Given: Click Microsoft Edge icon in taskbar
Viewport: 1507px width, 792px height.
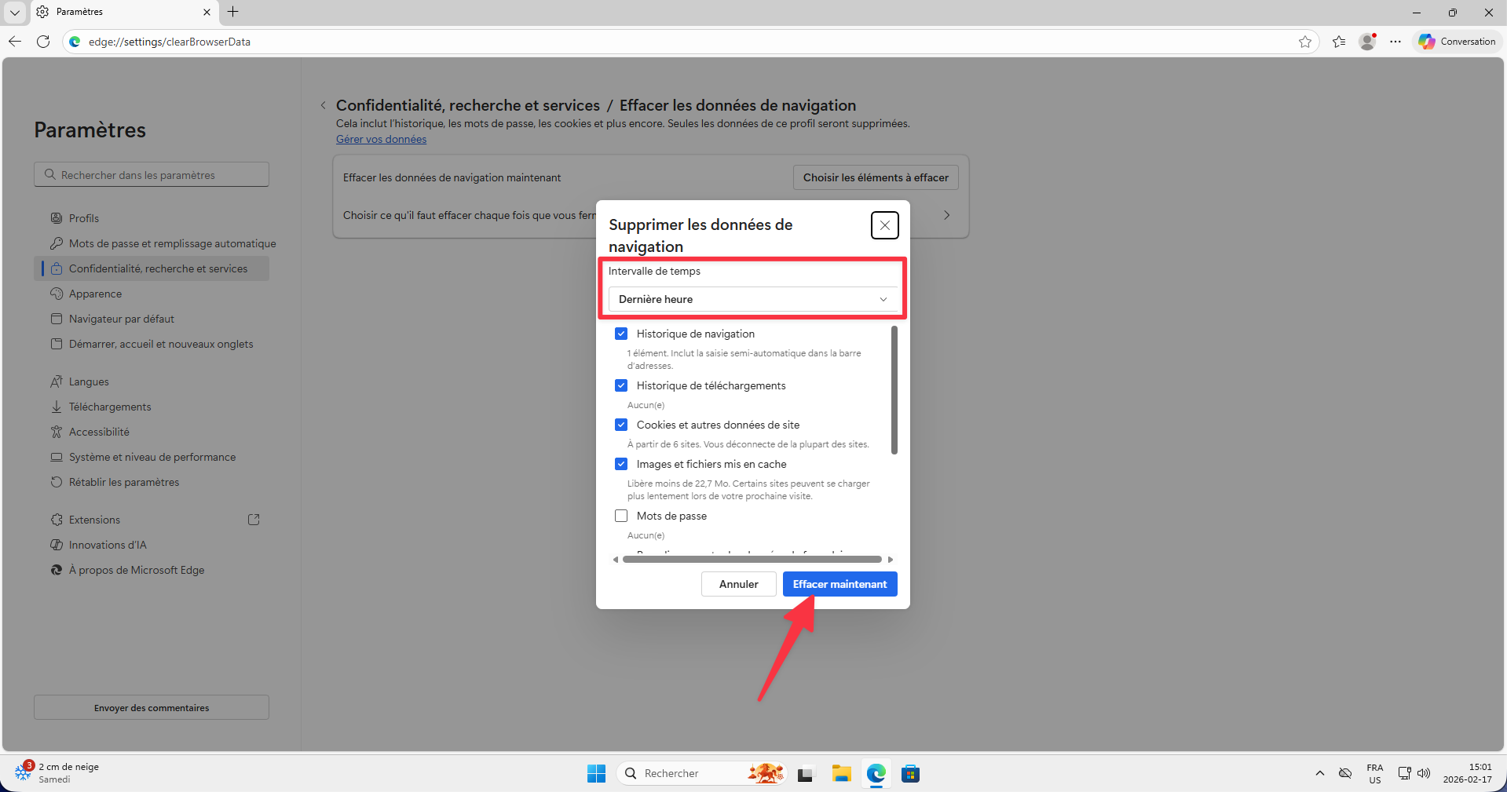Looking at the screenshot, I should (876, 773).
